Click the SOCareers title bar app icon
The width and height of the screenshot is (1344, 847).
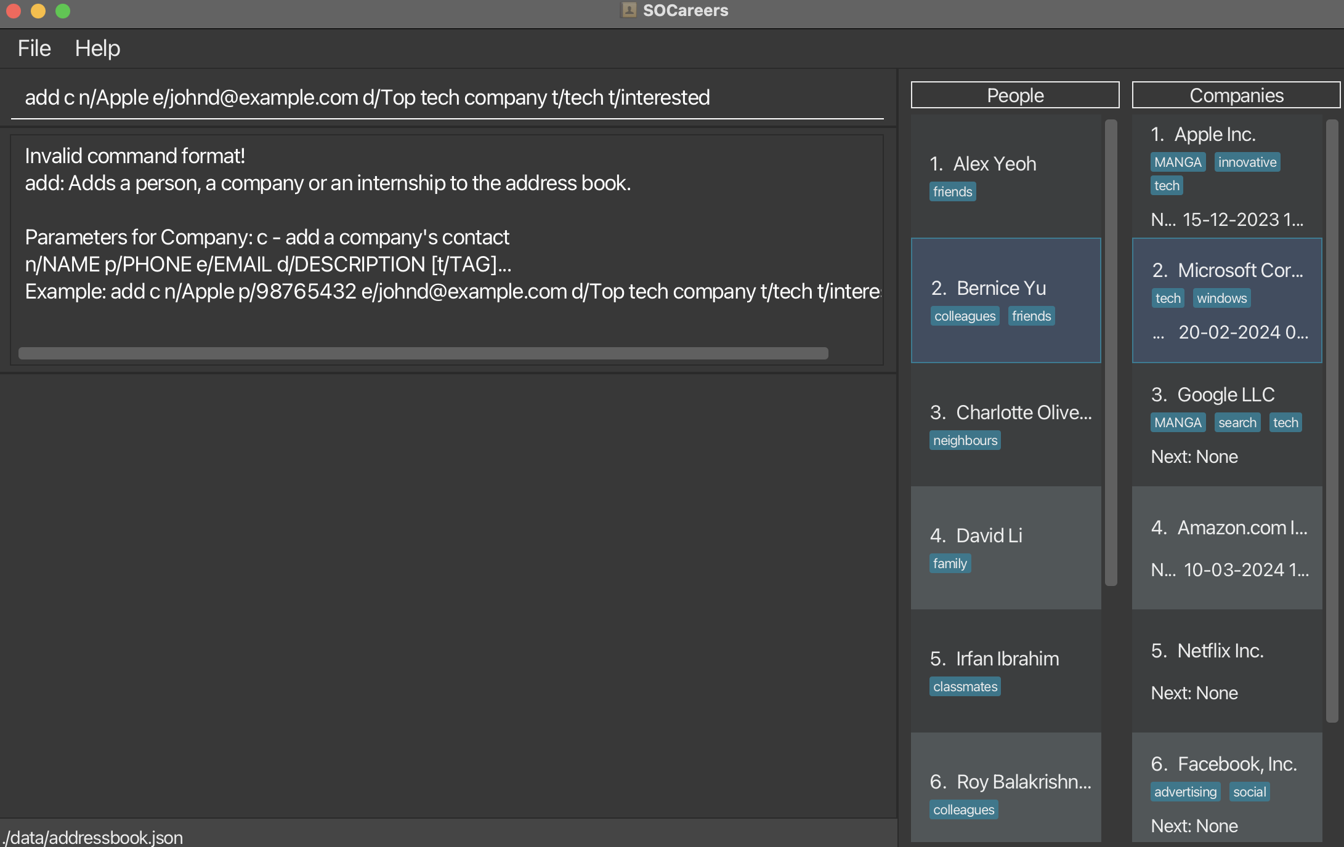[x=629, y=10]
